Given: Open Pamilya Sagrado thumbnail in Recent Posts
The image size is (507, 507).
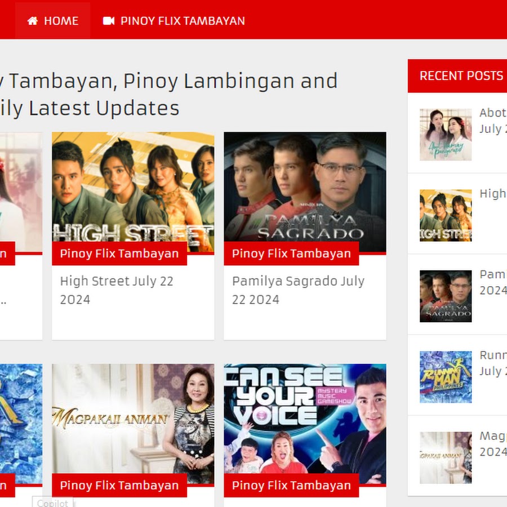Looking at the screenshot, I should point(446,296).
